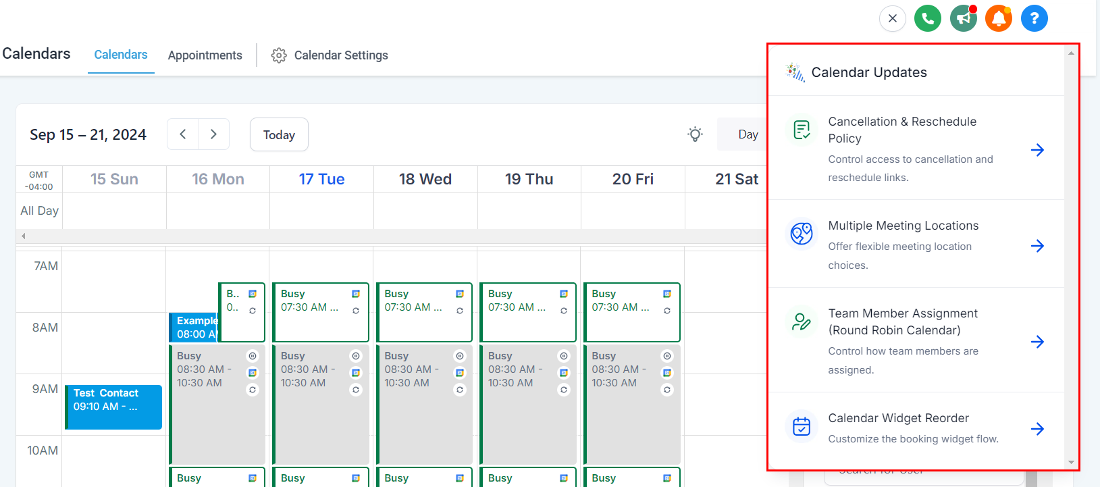Image resolution: width=1100 pixels, height=487 pixels.
Task: Switch to the Day view button
Action: click(x=748, y=134)
